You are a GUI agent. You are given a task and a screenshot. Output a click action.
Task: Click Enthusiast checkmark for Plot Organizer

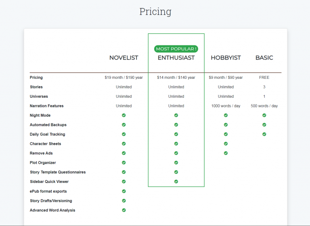(x=176, y=162)
